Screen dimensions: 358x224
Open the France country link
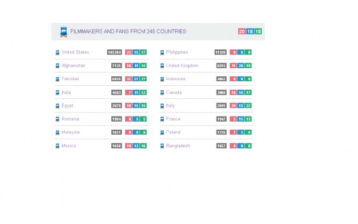click(173, 119)
